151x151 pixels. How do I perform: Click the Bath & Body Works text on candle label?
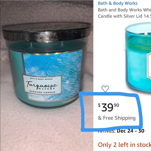(41, 79)
